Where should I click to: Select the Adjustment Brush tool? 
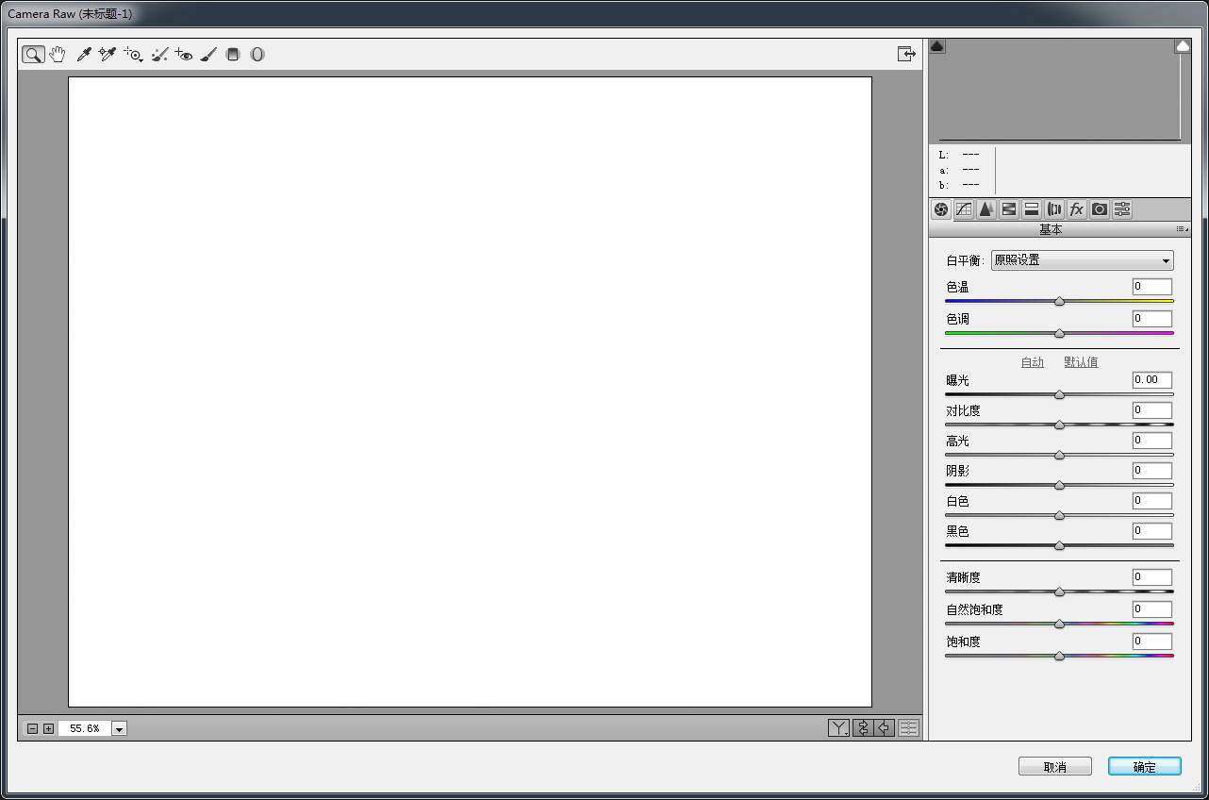pyautogui.click(x=208, y=55)
